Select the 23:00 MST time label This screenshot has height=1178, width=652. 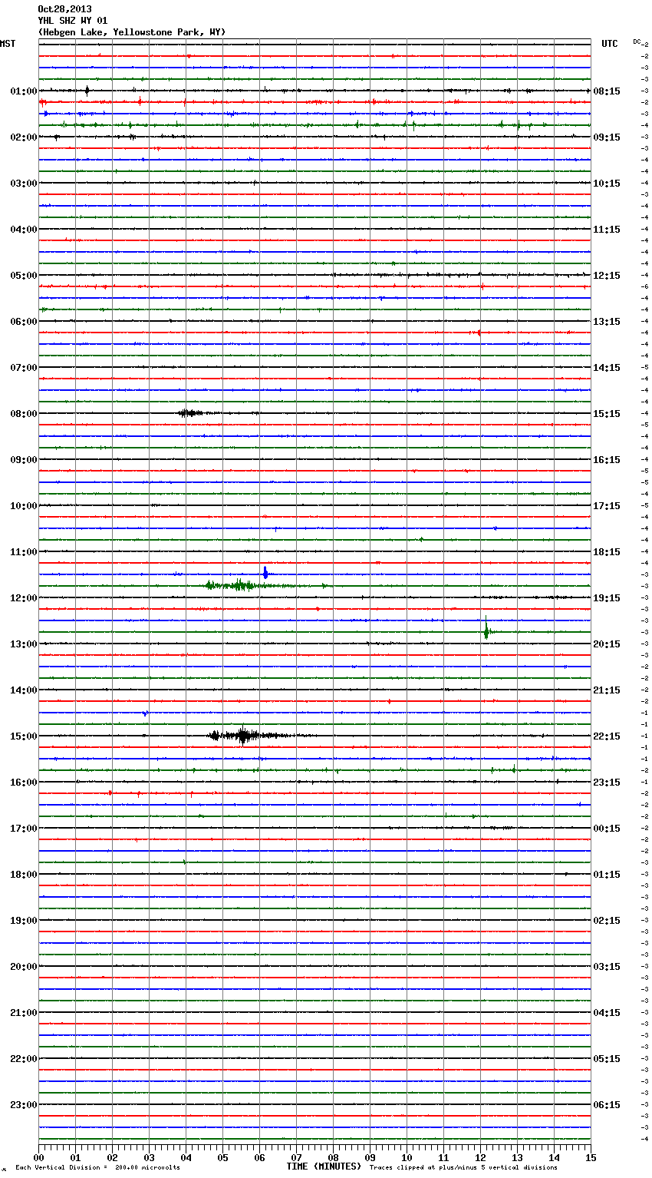pos(23,1104)
